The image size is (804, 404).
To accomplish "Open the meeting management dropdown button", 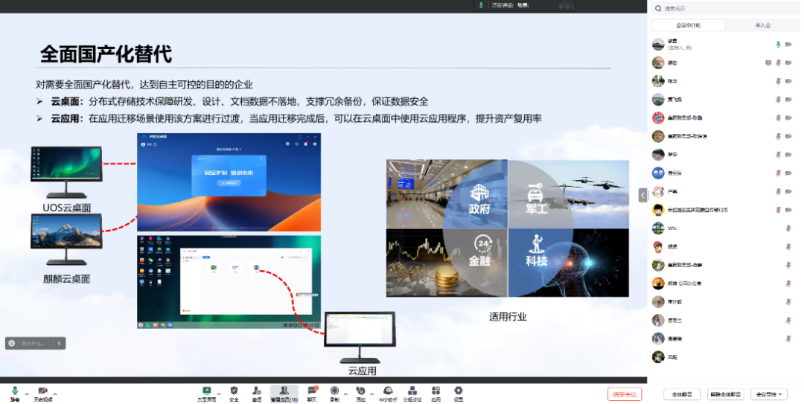I will pyautogui.click(x=769, y=394).
